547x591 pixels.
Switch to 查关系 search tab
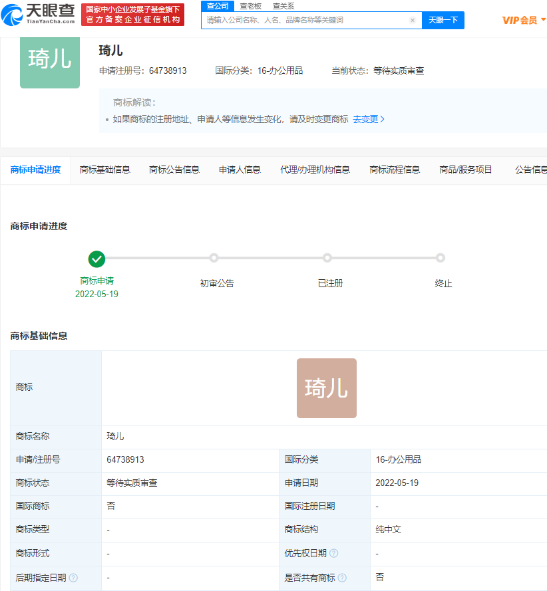283,6
